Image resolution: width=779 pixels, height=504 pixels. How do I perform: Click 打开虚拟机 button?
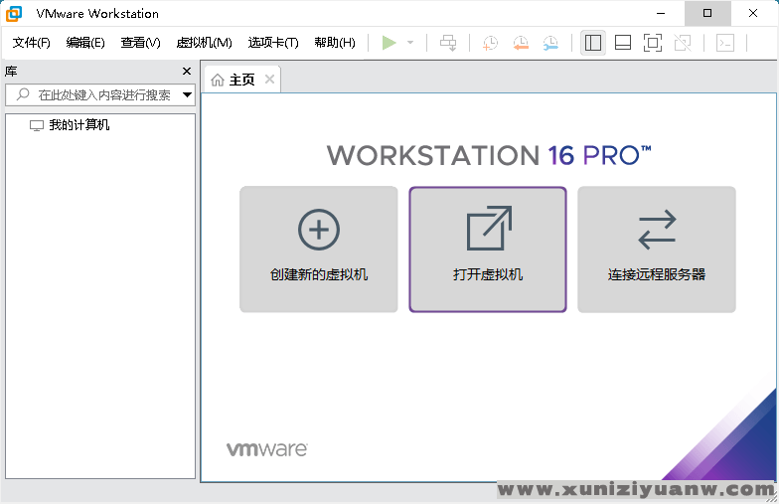click(x=488, y=250)
